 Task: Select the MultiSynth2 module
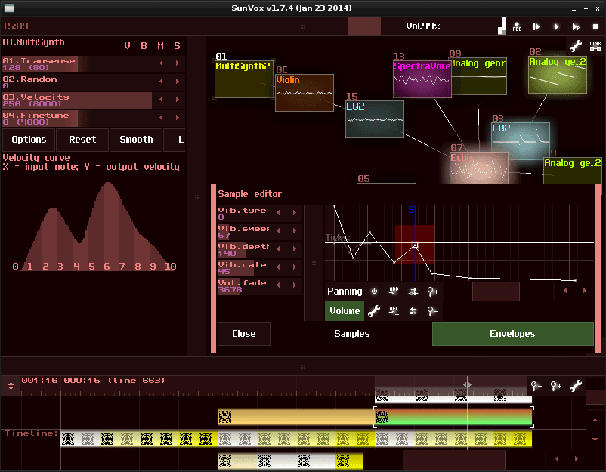(244, 79)
